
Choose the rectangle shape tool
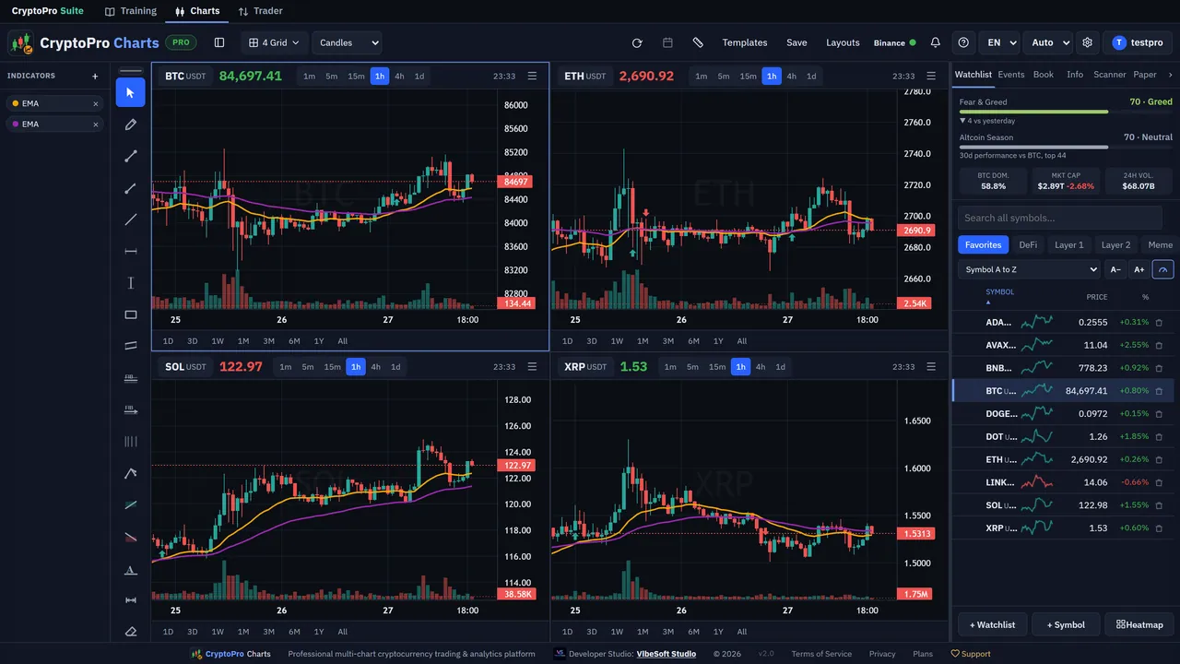tap(130, 314)
